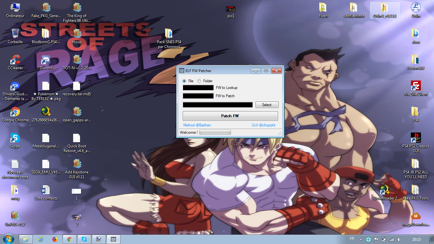Open the GUI @cfwprpht link

click(x=263, y=125)
